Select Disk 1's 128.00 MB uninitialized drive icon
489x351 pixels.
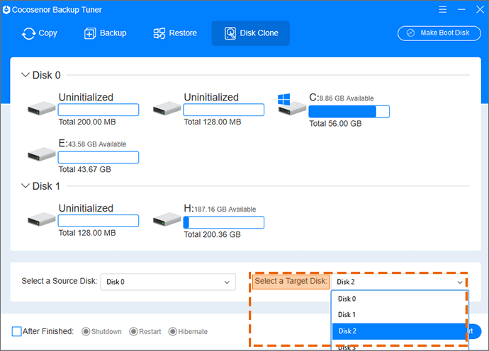coord(42,219)
